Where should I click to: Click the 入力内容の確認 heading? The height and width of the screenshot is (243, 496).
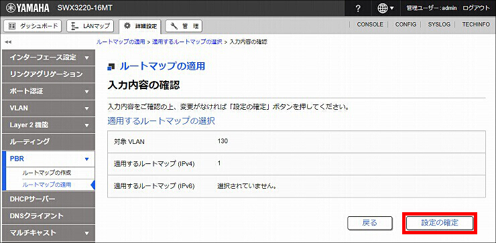(x=144, y=85)
